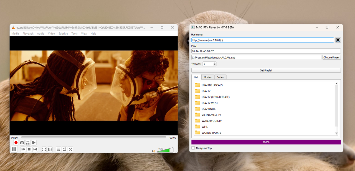355x171 pixels.
Task: Mute audio via the speaker icon
Action: tap(153, 151)
